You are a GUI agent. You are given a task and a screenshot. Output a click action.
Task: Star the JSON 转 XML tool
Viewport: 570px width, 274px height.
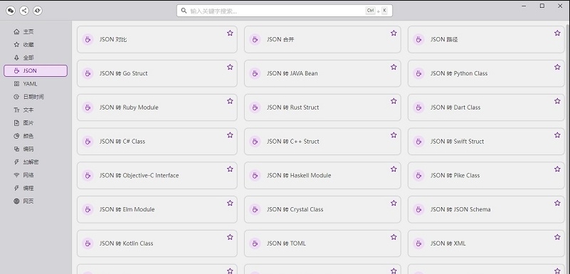click(x=557, y=237)
